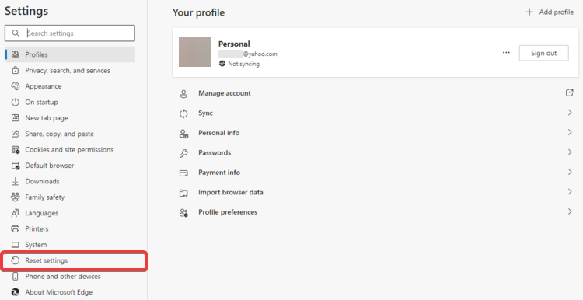Click the Payment info card icon
The width and height of the screenshot is (583, 300).
183,173
